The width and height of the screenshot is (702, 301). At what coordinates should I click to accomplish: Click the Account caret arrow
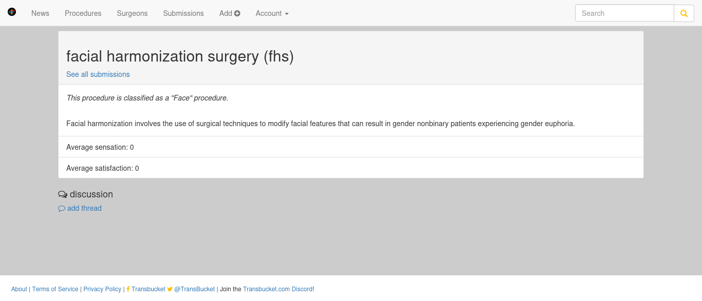pos(286,14)
